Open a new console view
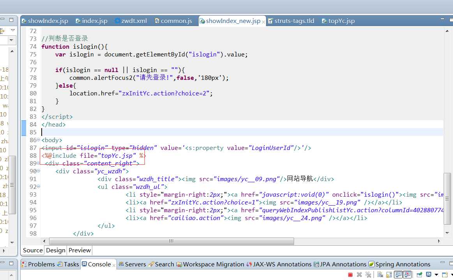 point(445,275)
